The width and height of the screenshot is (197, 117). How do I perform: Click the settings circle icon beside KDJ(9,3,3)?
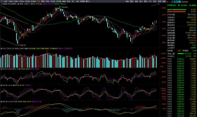click(x=2, y=85)
